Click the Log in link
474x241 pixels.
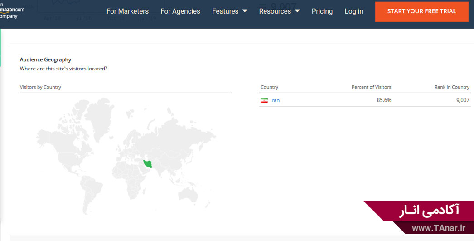coord(354,11)
